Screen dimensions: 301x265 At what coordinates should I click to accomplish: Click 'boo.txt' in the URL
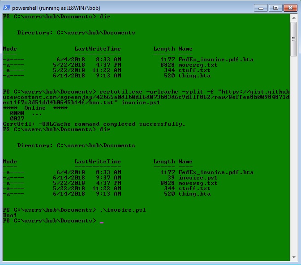point(101,103)
